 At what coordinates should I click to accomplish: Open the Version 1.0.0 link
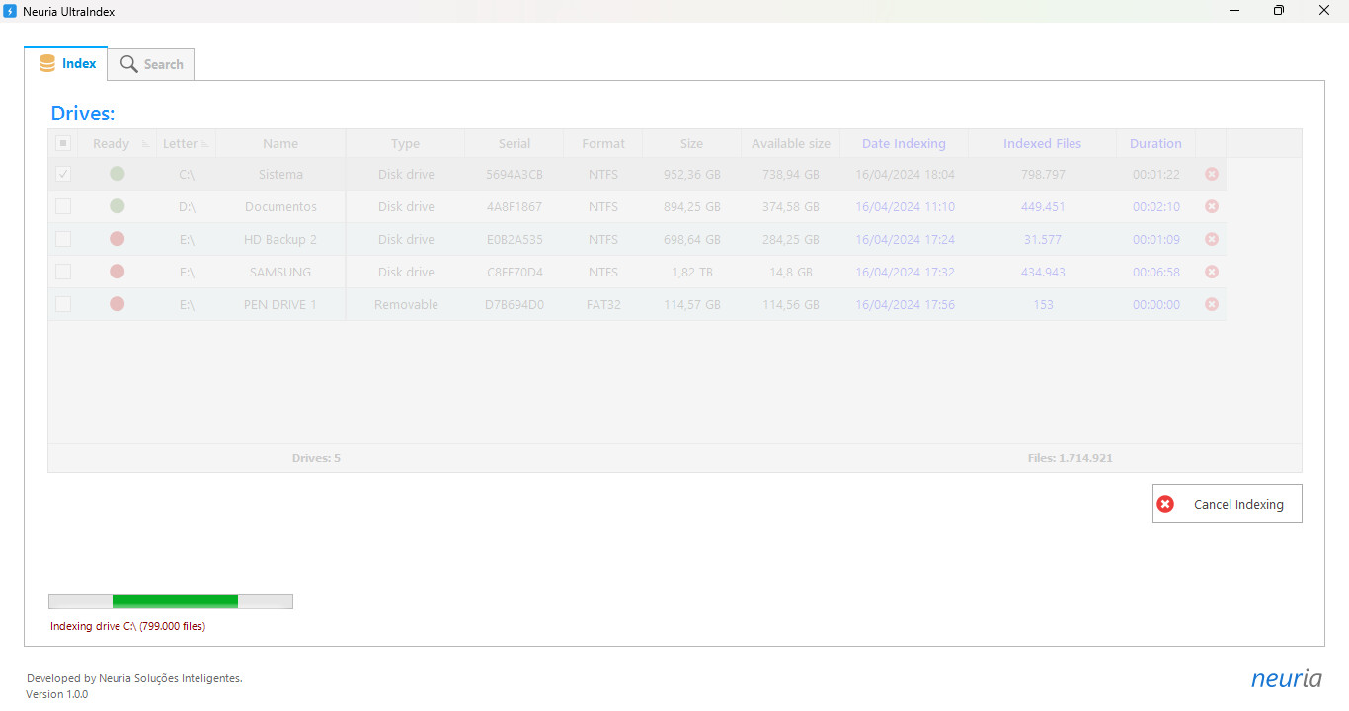pos(56,694)
